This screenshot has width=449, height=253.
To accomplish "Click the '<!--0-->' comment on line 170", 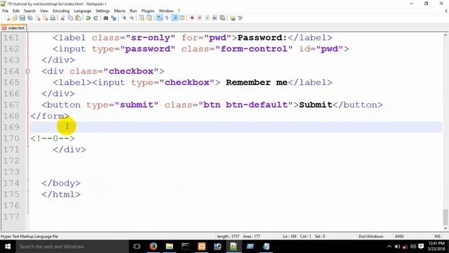I will pyautogui.click(x=53, y=138).
